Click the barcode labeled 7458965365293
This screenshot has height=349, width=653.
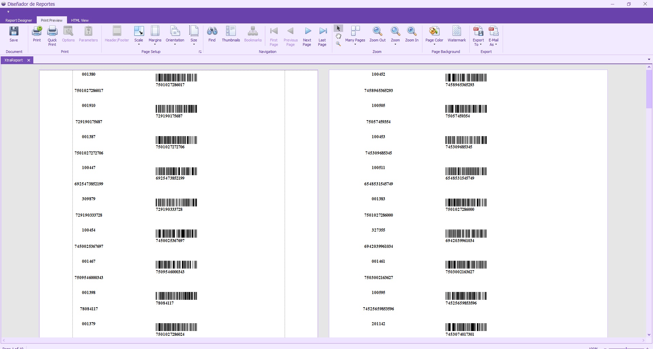click(x=466, y=77)
